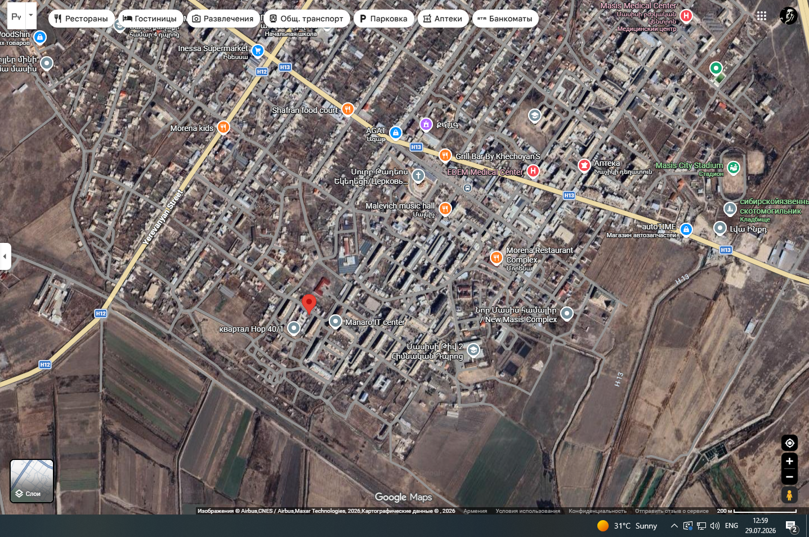Open the New Masis Complex pin
This screenshot has height=537, width=809.
point(567,313)
